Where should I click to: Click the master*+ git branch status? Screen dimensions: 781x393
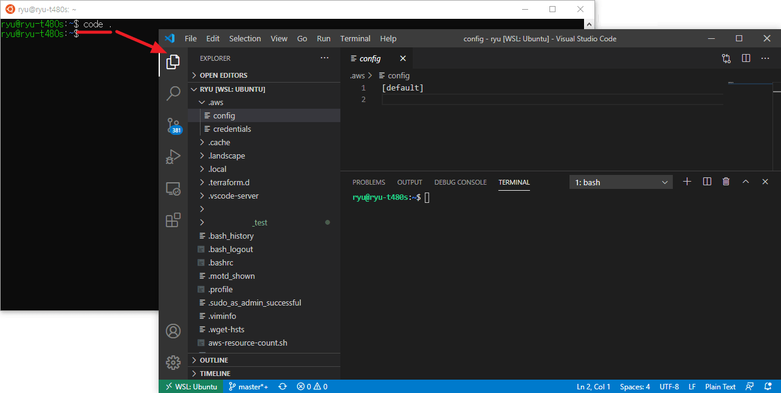click(249, 386)
